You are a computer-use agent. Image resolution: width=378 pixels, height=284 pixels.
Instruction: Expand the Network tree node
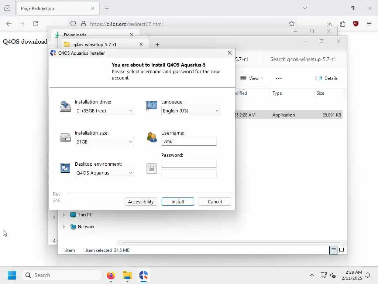(x=63, y=227)
